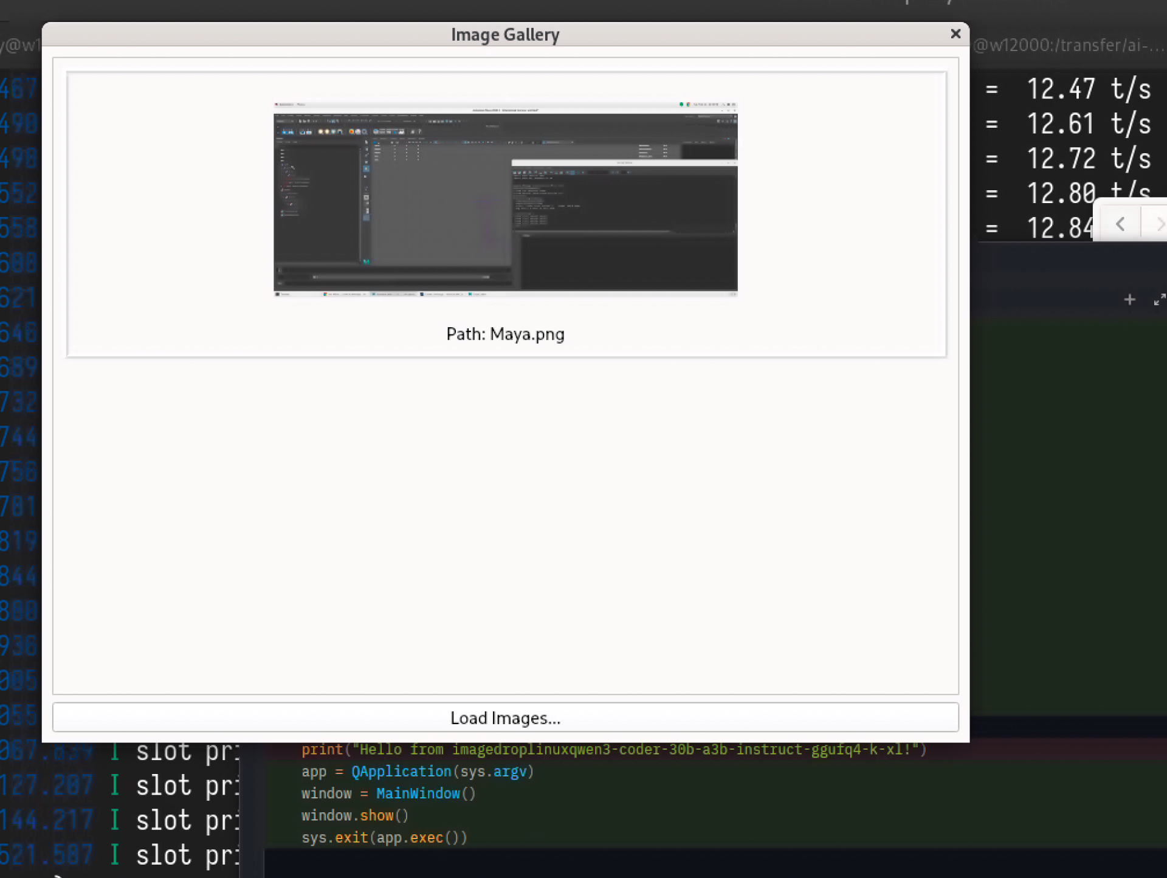1167x878 pixels.
Task: Click the plus icon in the background panel
Action: coord(1129,300)
